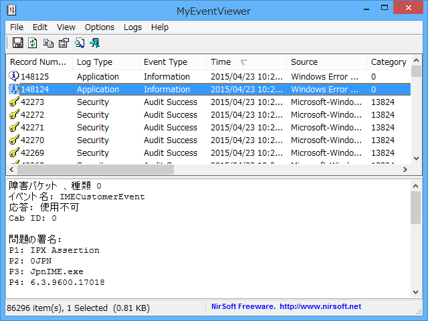Viewport: 428px width, 321px height.
Task: Select record number 42271
Action: pyautogui.click(x=32, y=127)
